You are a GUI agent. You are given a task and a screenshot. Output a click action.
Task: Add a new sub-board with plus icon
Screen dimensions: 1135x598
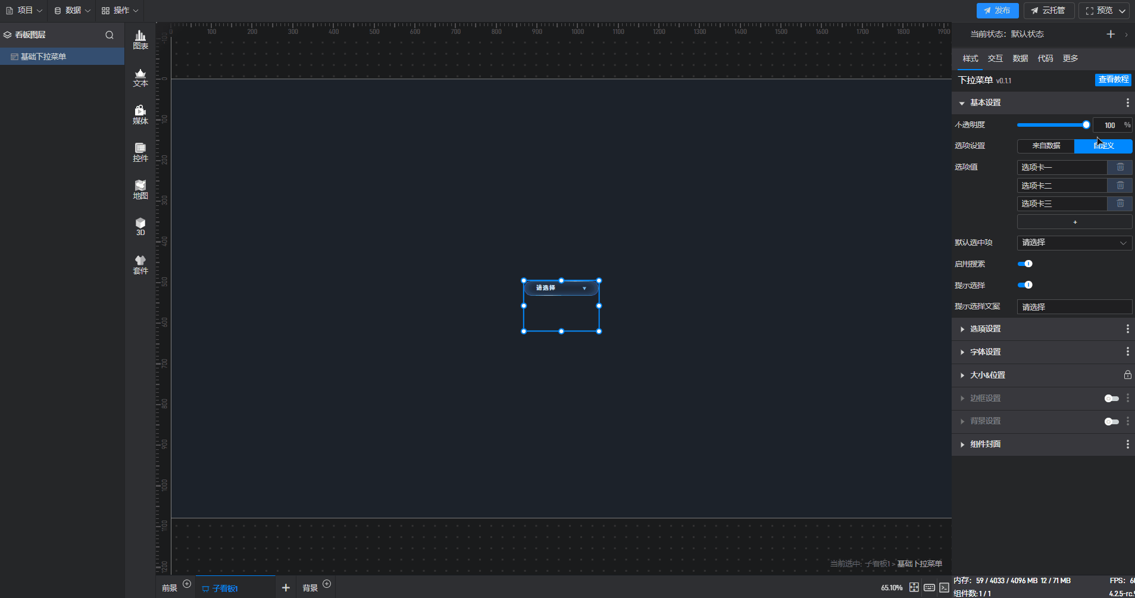(286, 588)
